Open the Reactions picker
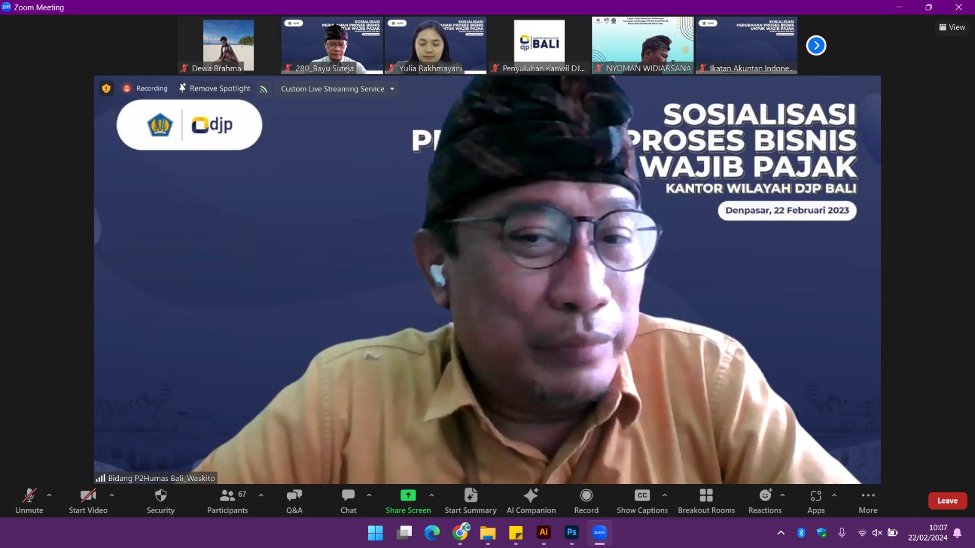This screenshot has width=975, height=548. click(765, 501)
